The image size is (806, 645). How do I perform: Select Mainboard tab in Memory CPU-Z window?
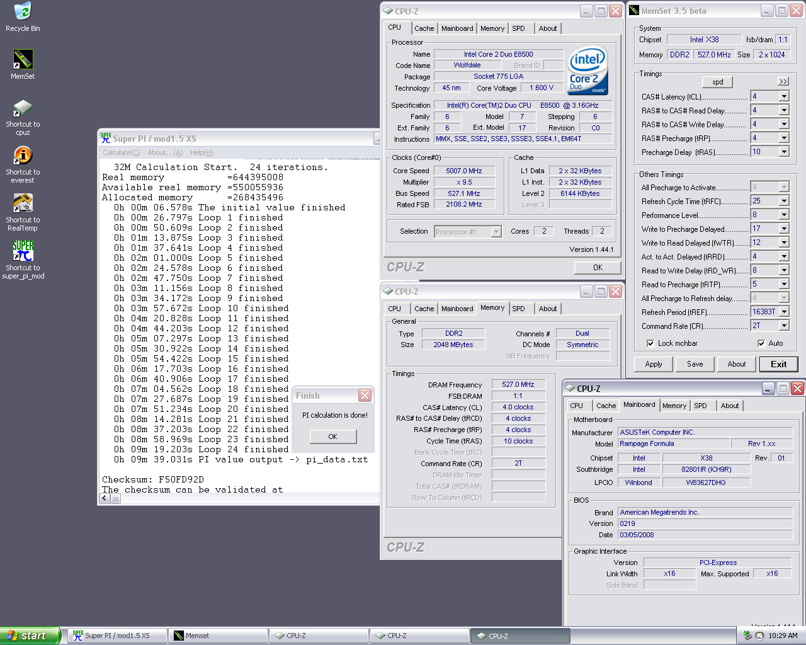click(457, 309)
